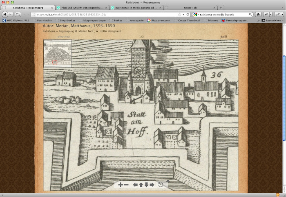286x197 pixels.
Task: Pan the map down with the down arrow
Action: (x=146, y=185)
